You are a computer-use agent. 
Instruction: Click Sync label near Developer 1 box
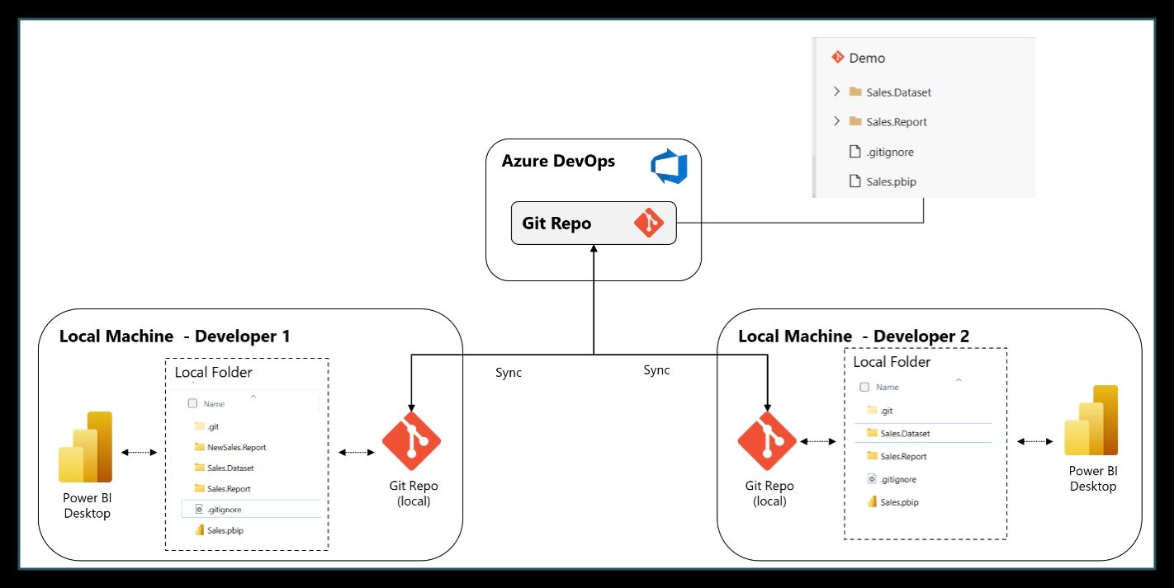point(509,373)
